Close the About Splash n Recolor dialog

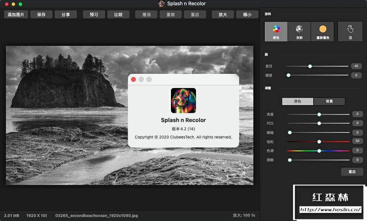(133, 79)
